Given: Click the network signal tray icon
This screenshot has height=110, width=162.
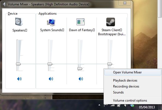Looking at the screenshot, I should coord(113,105).
